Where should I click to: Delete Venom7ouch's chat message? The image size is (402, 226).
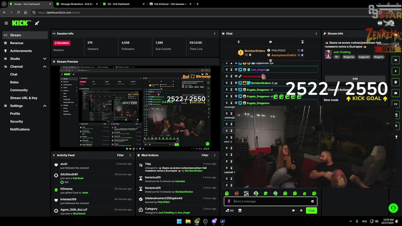pos(226,76)
